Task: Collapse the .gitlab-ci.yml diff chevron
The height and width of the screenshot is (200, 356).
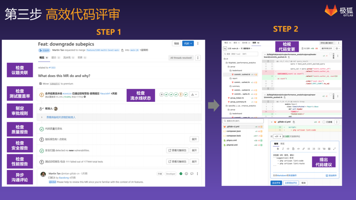Action: (272, 122)
